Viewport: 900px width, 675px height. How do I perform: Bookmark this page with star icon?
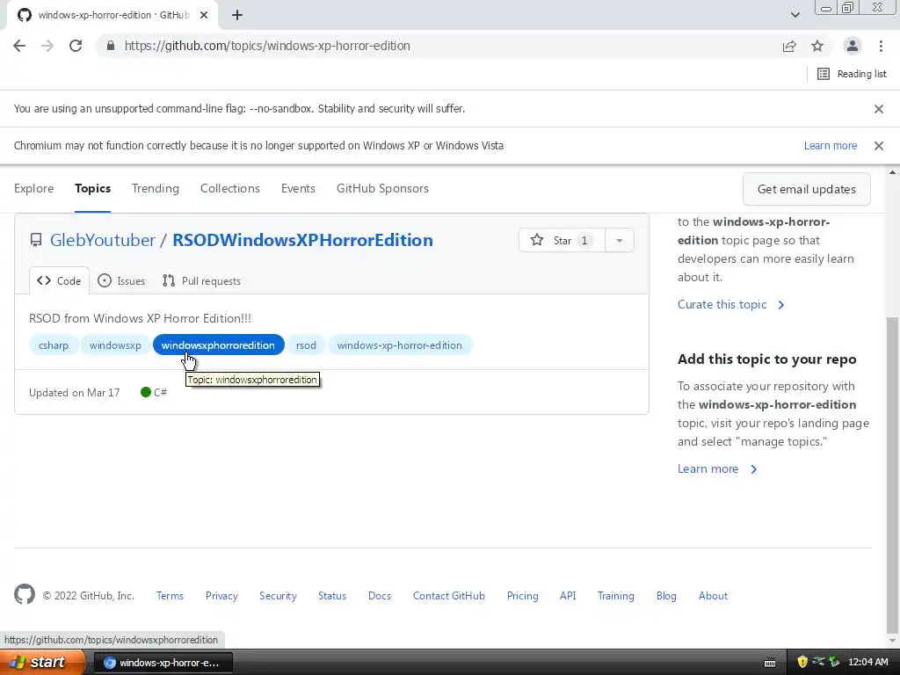pyautogui.click(x=817, y=46)
